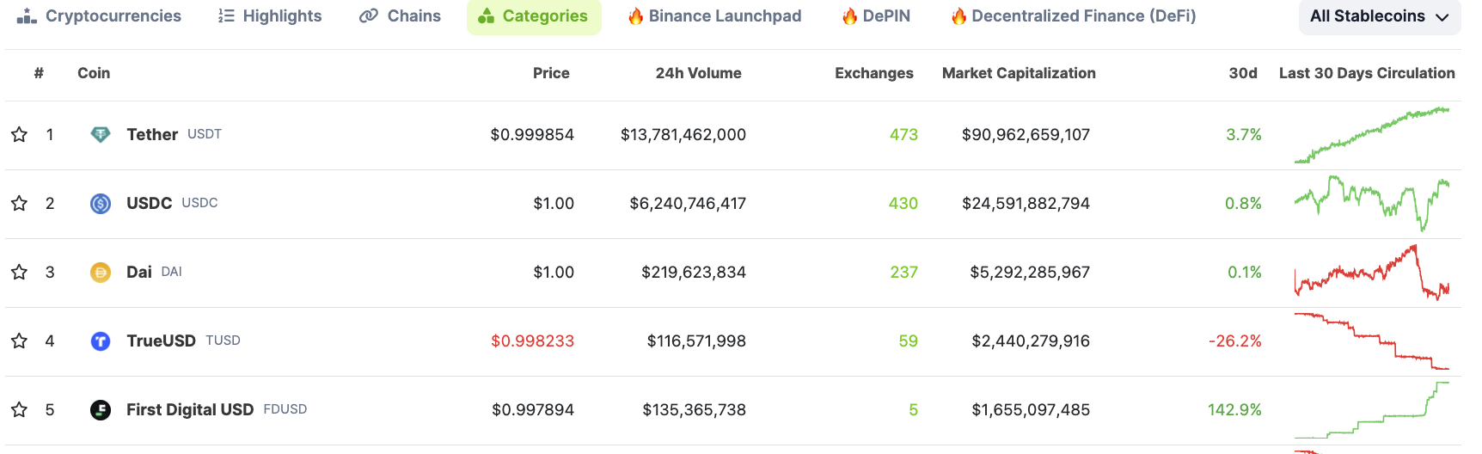Open the TrueUSD coin page

[x=161, y=340]
